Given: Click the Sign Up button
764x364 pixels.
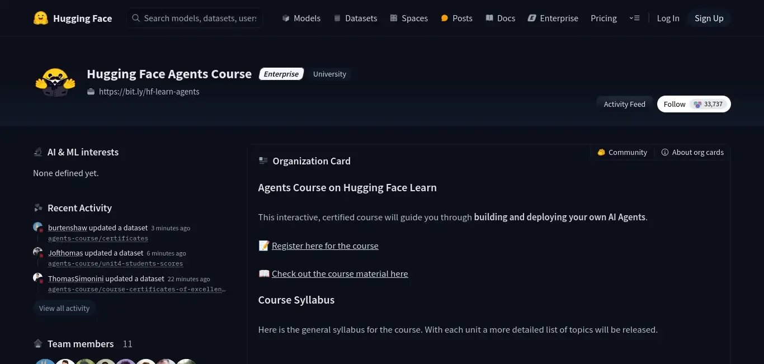Looking at the screenshot, I should [x=709, y=18].
